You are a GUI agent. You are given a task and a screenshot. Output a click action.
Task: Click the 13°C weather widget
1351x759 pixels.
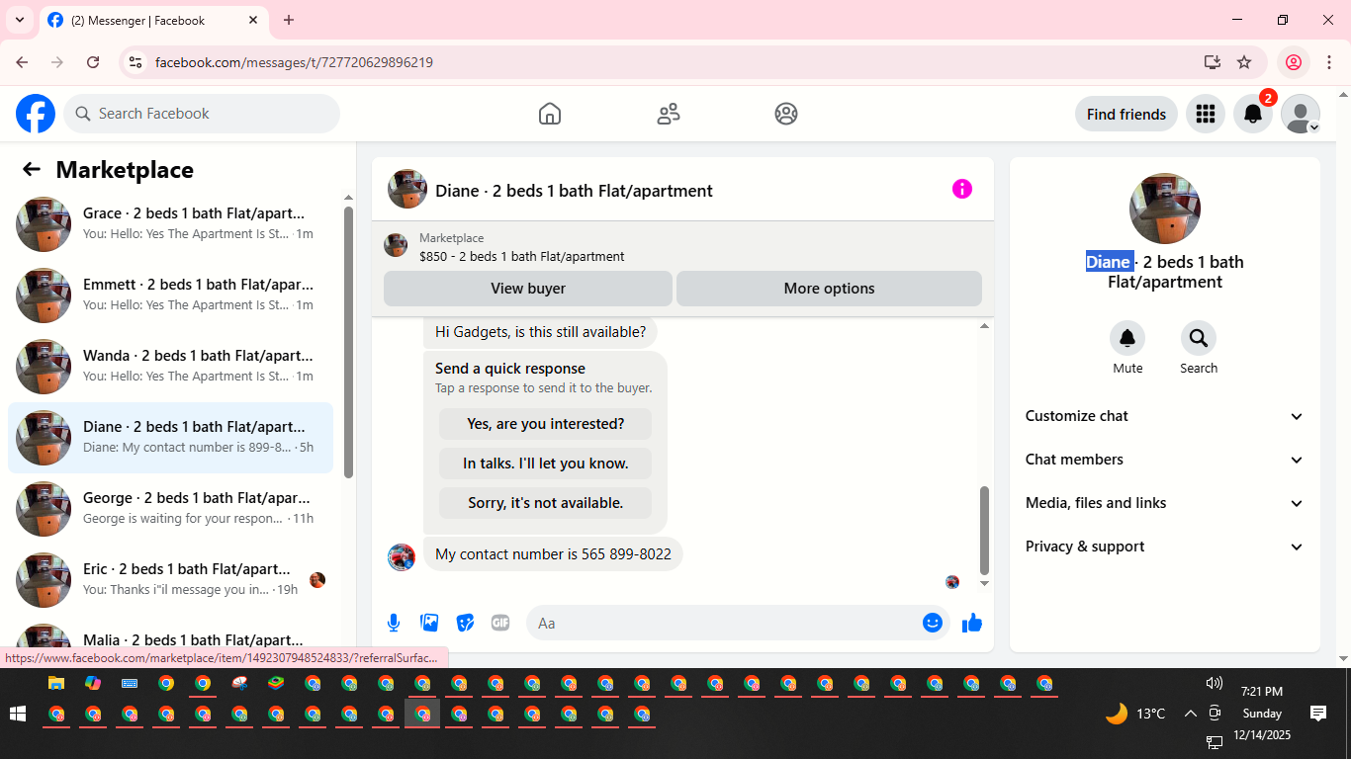[x=1135, y=714]
